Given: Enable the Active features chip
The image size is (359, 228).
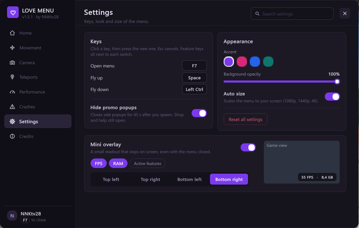Looking at the screenshot, I should point(148,163).
